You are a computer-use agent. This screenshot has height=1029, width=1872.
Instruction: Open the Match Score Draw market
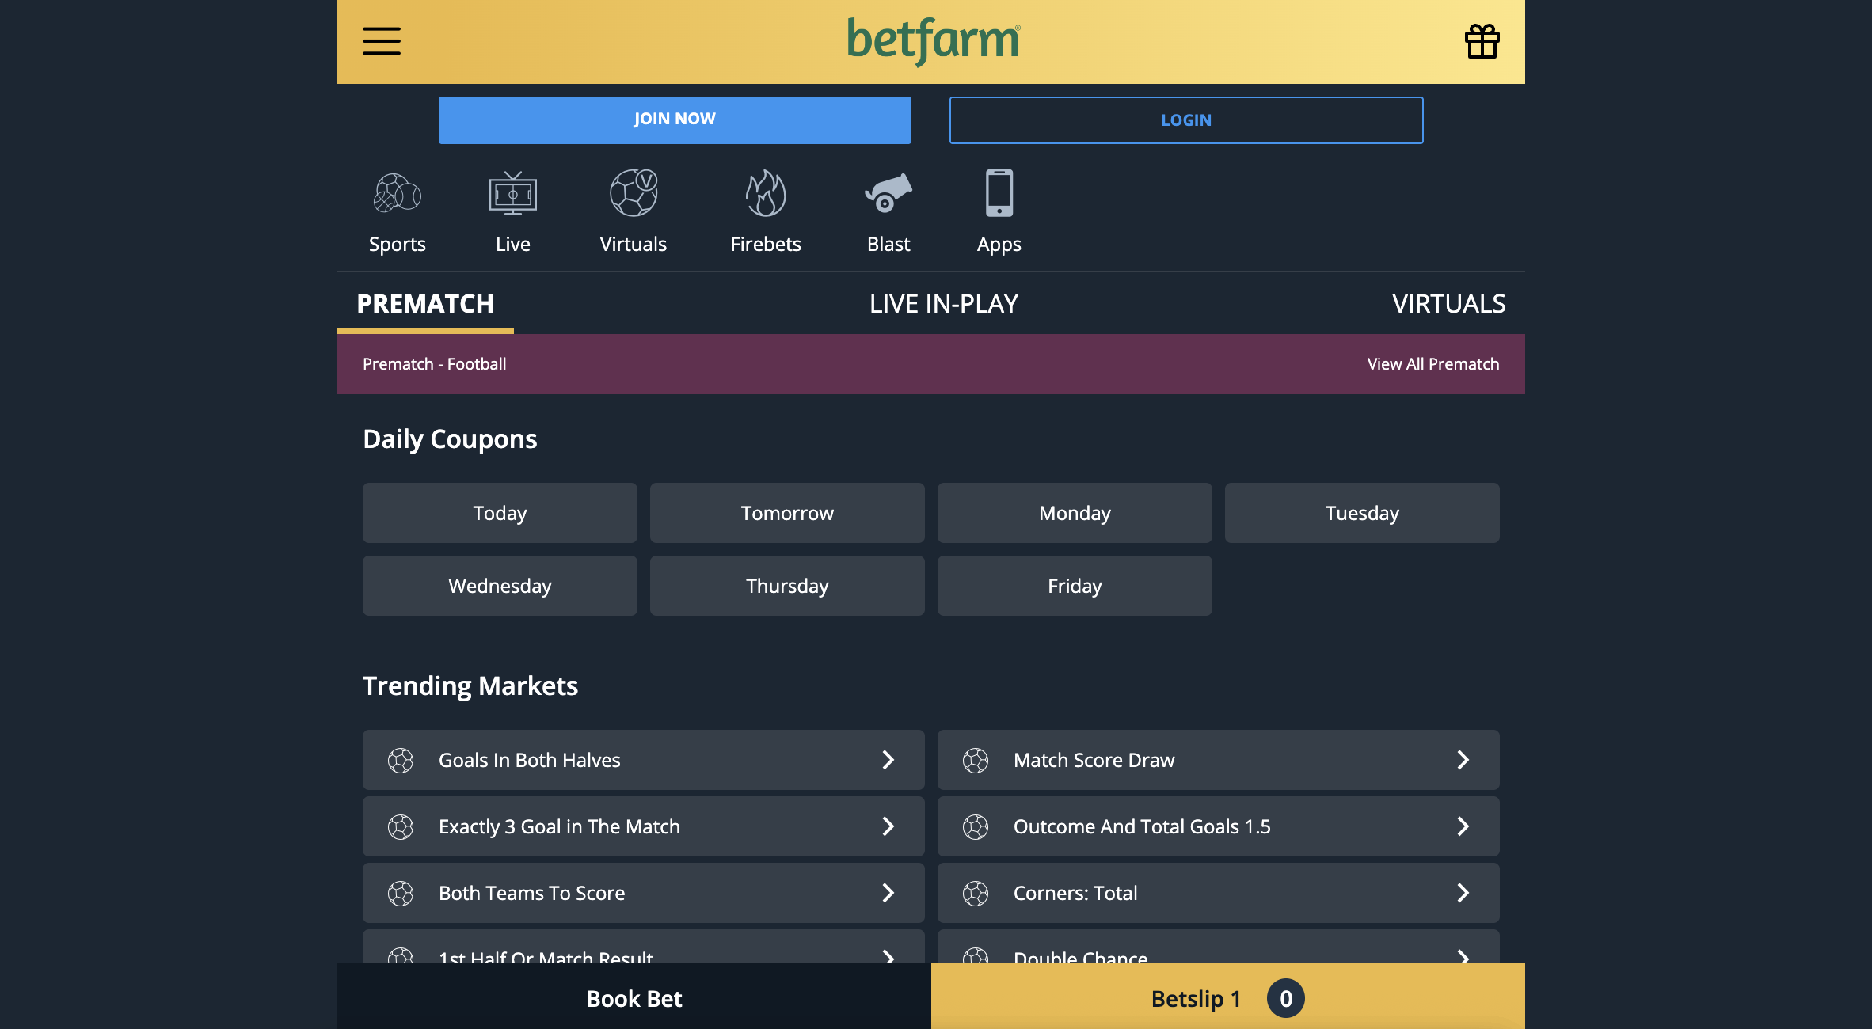tap(1219, 760)
